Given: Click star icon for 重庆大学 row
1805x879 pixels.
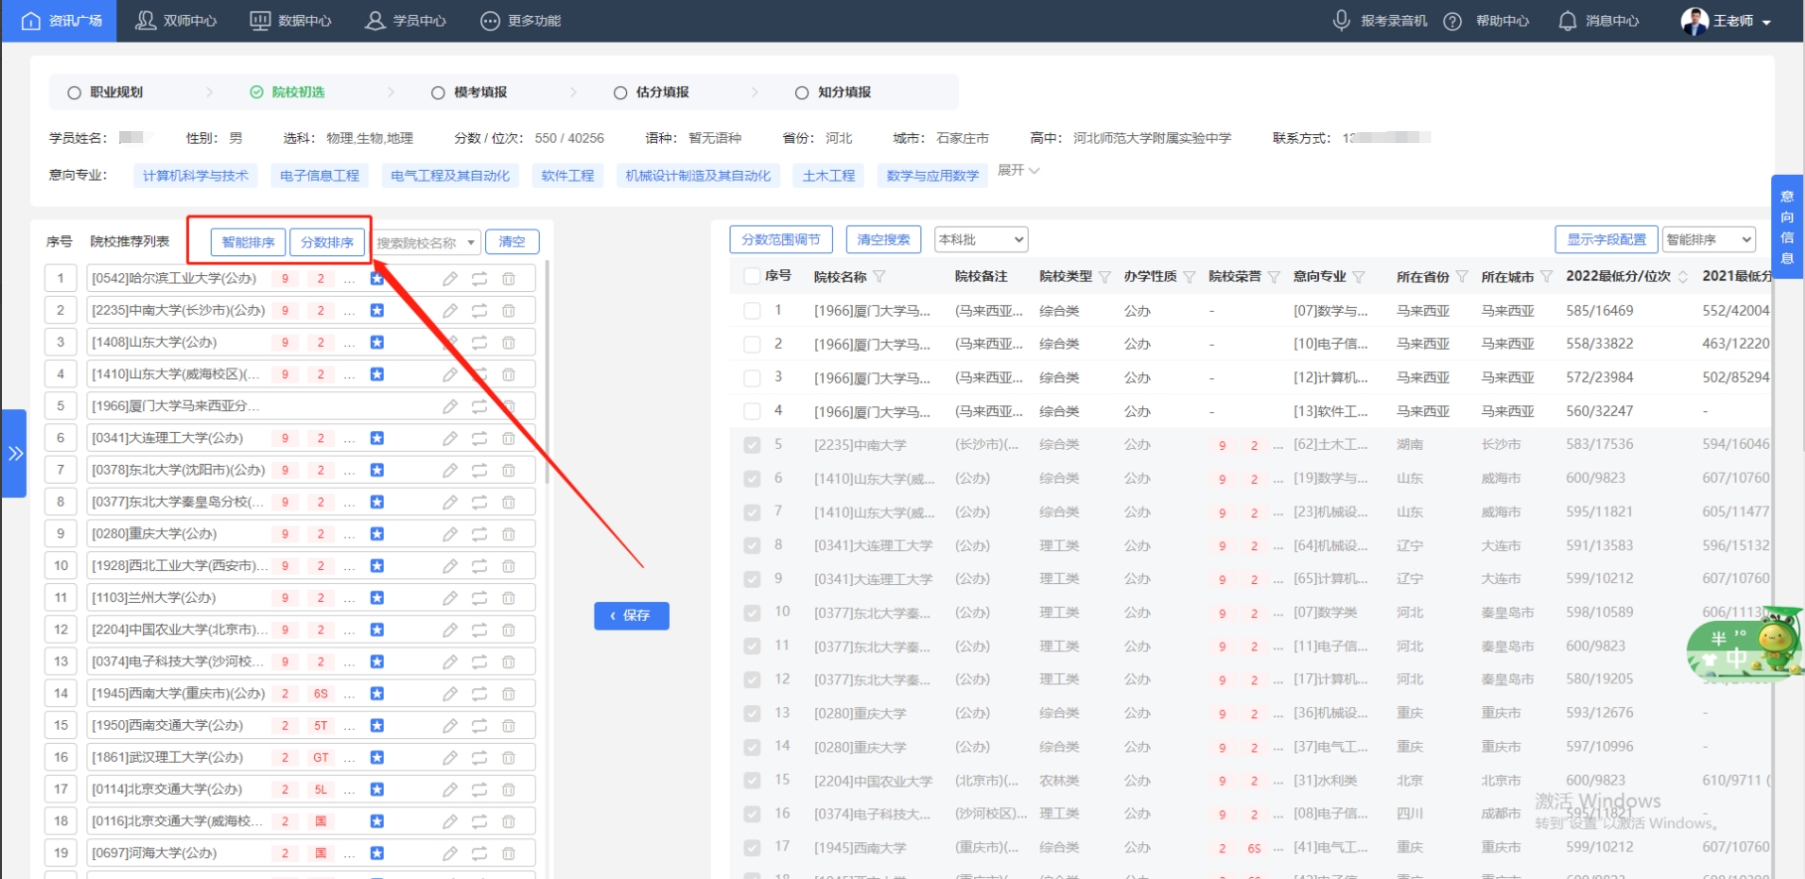Looking at the screenshot, I should coord(377,534).
